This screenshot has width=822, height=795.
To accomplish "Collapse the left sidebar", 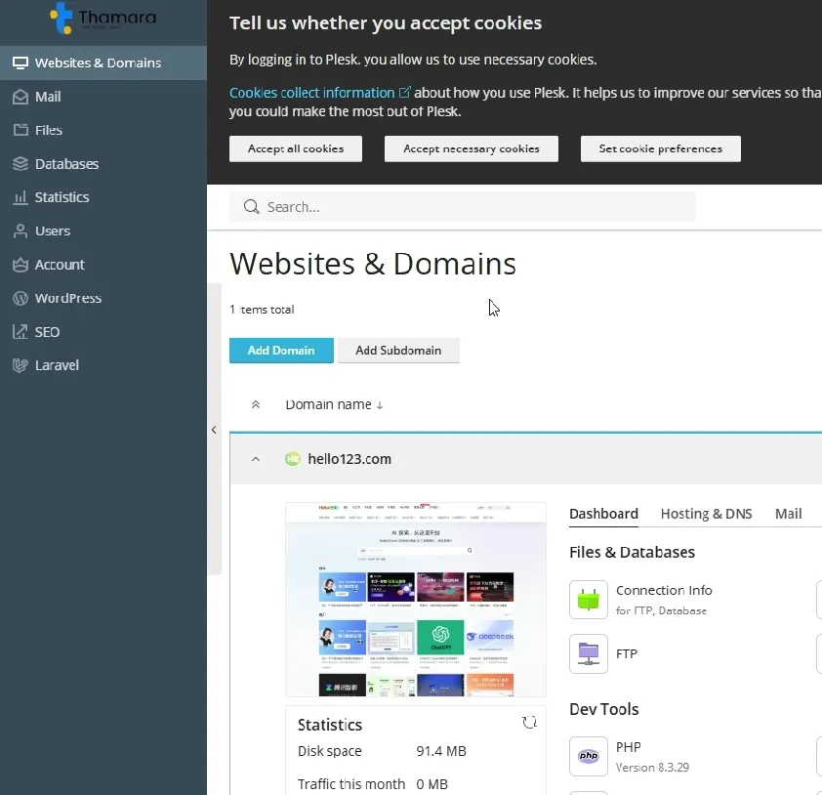I will tap(214, 430).
